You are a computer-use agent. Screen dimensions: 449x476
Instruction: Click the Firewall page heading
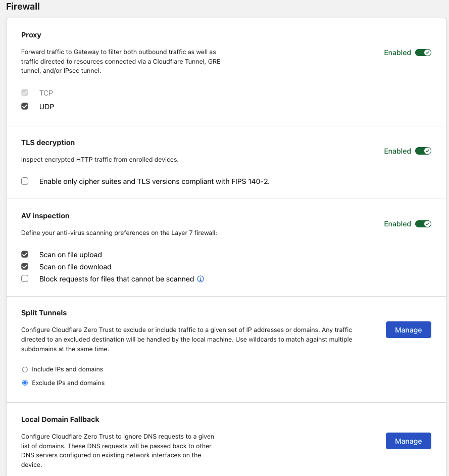pyautogui.click(x=23, y=7)
